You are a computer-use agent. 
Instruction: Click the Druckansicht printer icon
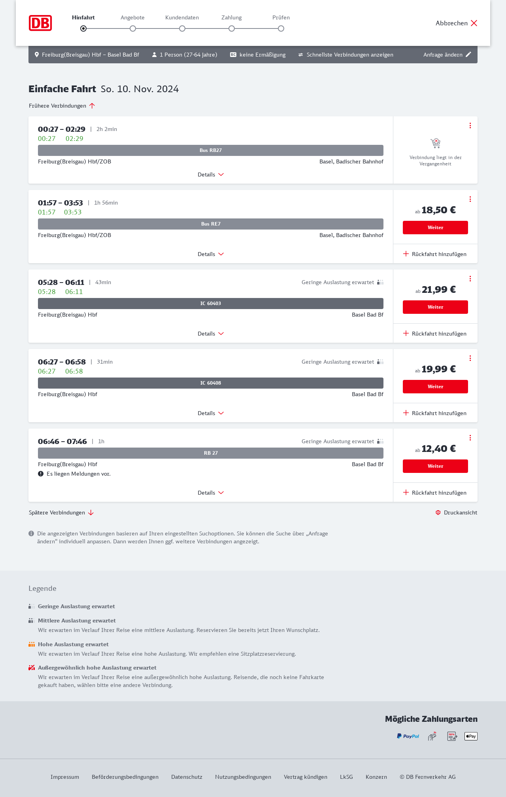point(438,512)
